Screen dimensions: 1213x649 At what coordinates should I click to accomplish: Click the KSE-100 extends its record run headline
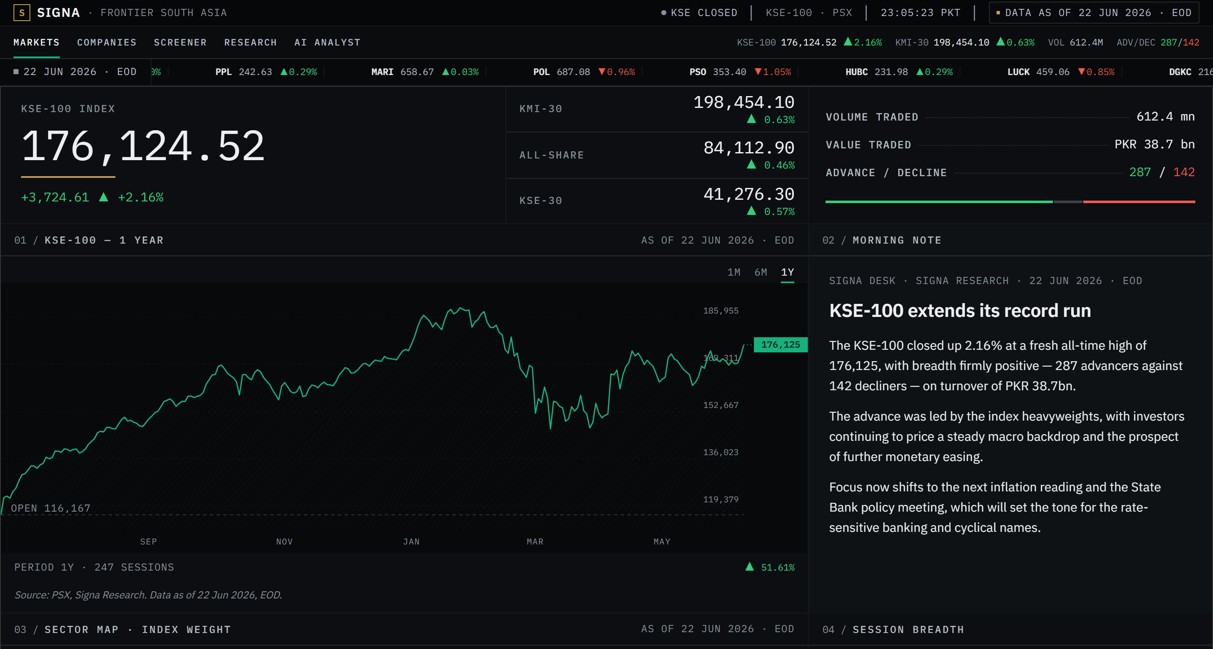click(x=960, y=311)
